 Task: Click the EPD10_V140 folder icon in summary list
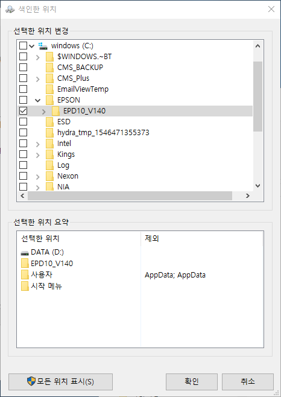25,263
